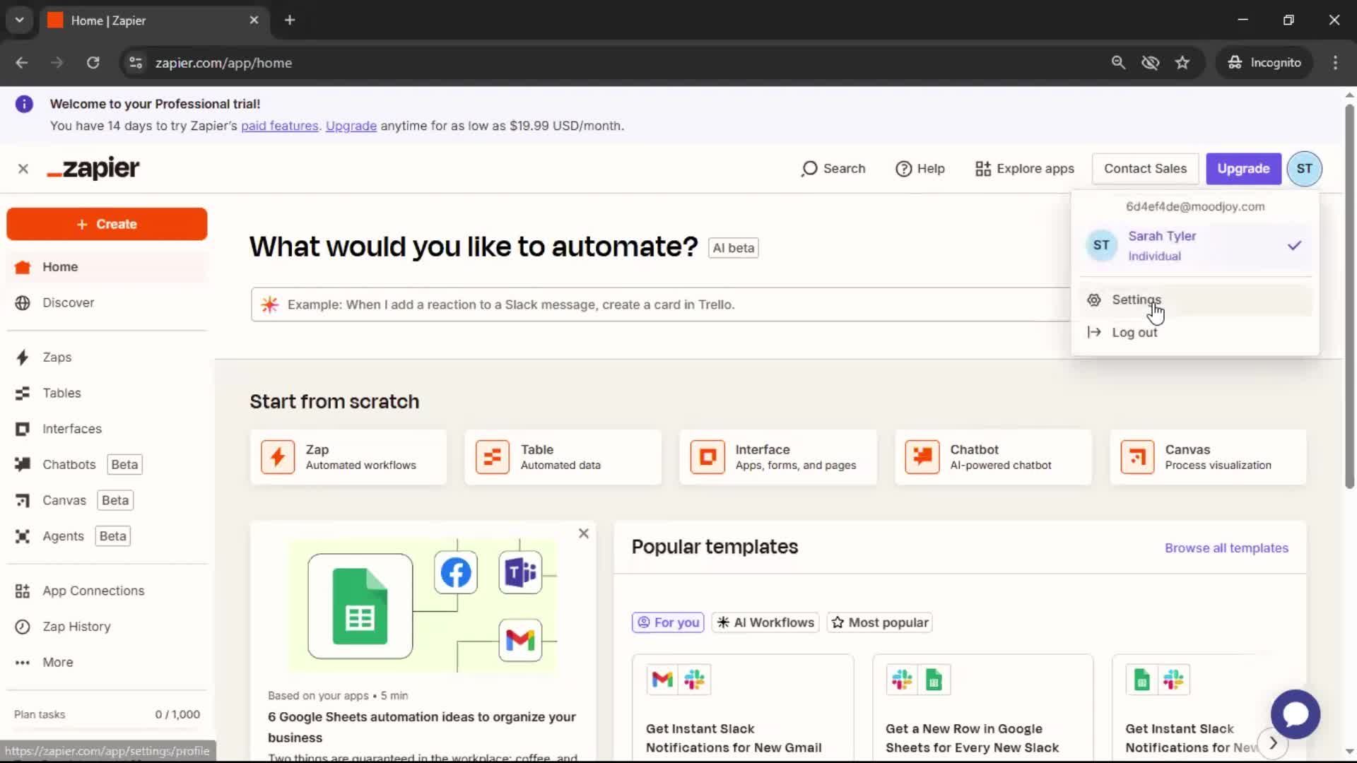Go back in browser history

pyautogui.click(x=22, y=63)
